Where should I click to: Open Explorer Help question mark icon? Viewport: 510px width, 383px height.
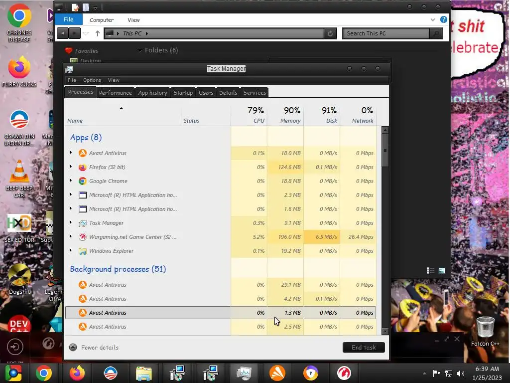(443, 19)
